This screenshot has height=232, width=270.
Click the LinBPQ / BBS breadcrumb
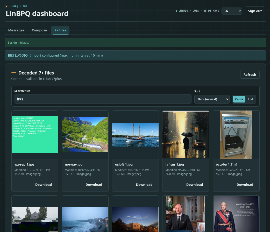point(18,6)
